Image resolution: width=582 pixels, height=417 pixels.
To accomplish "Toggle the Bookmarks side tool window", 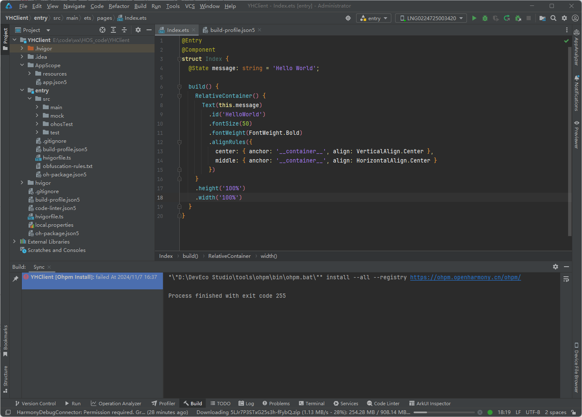I will point(5,341).
